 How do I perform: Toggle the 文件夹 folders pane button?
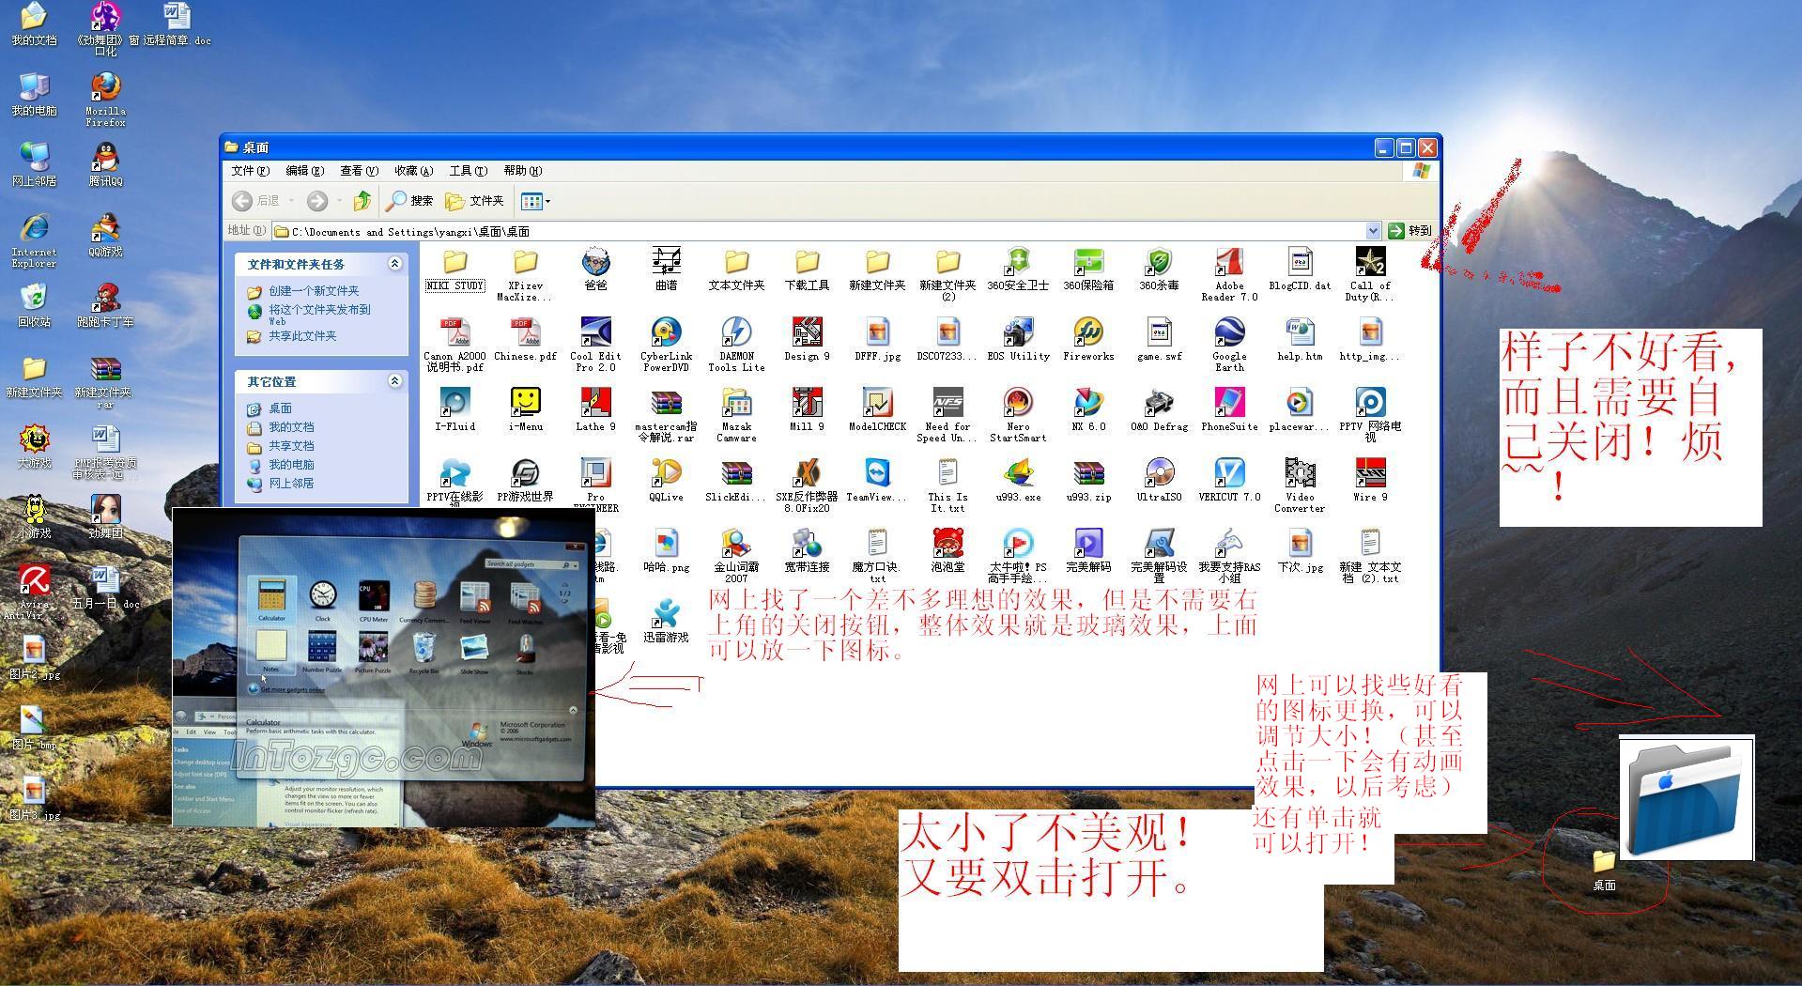475,200
